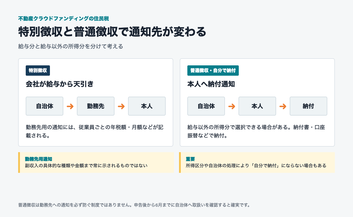353x217 pixels.
Task: Click the footer note about 普通徴収
Action: click(x=134, y=205)
